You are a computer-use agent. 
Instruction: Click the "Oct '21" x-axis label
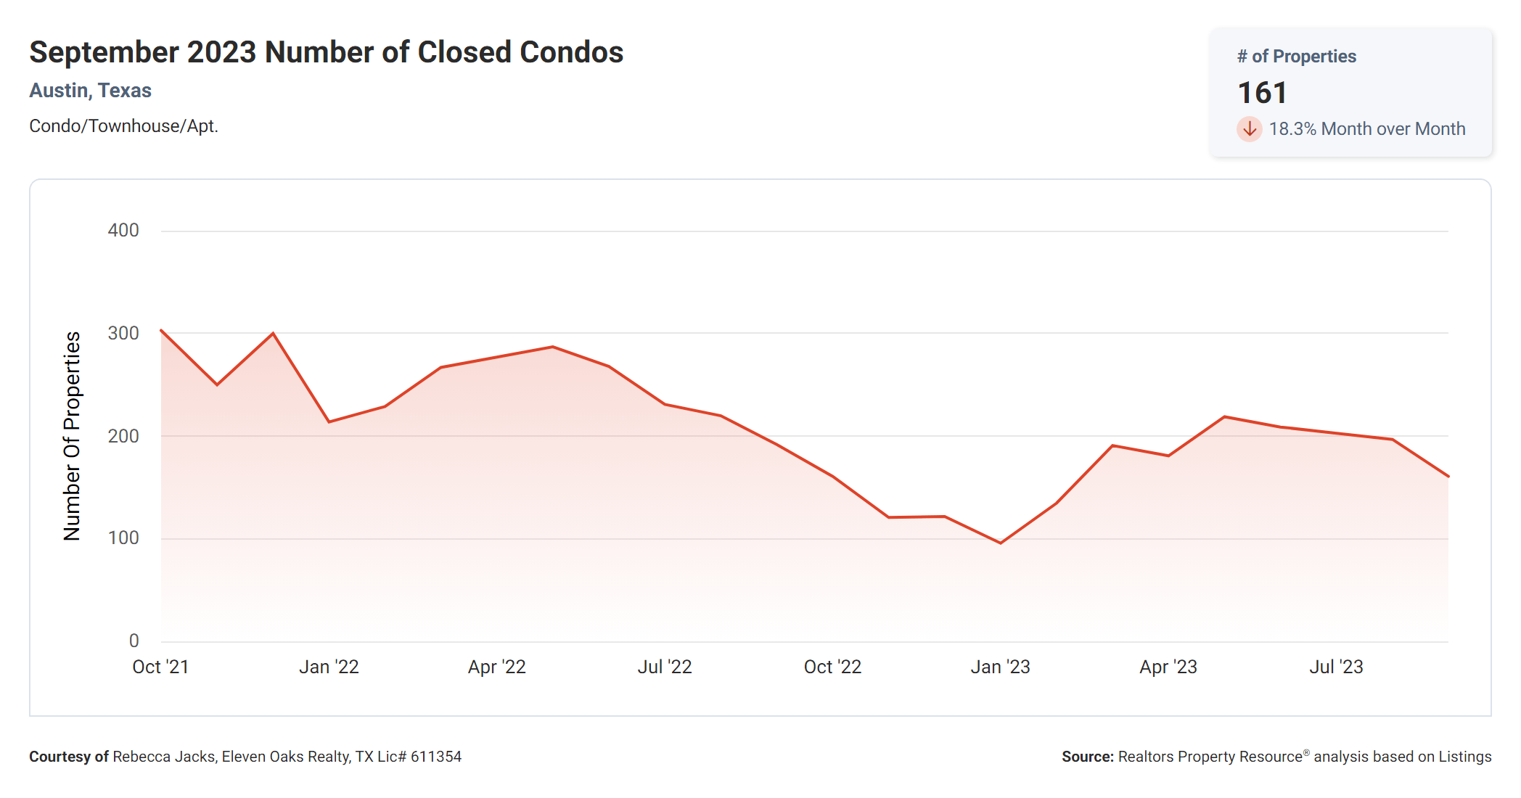click(x=160, y=667)
